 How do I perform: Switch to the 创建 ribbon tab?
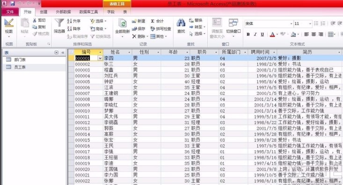tap(44, 12)
